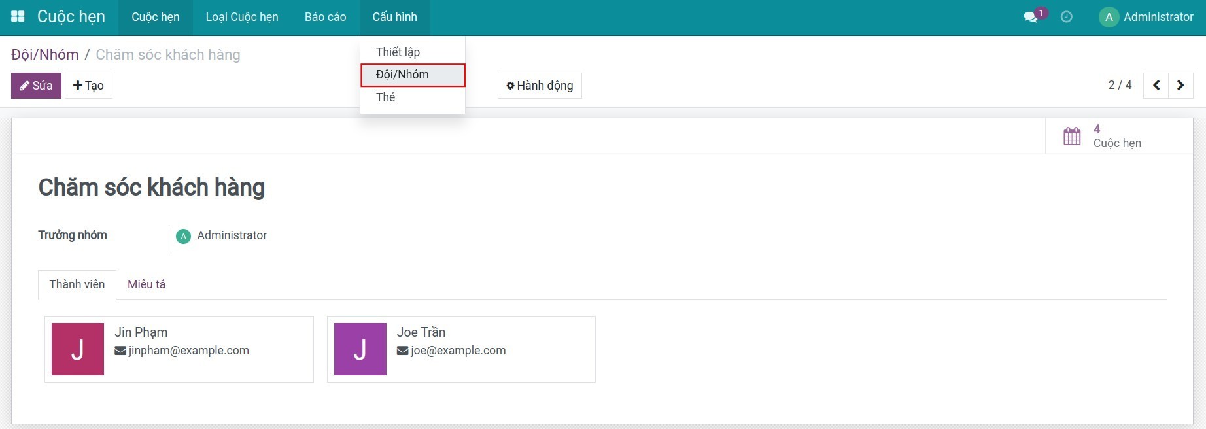Click the Tạo create button
Screen dimensions: 1206x429
(x=88, y=86)
